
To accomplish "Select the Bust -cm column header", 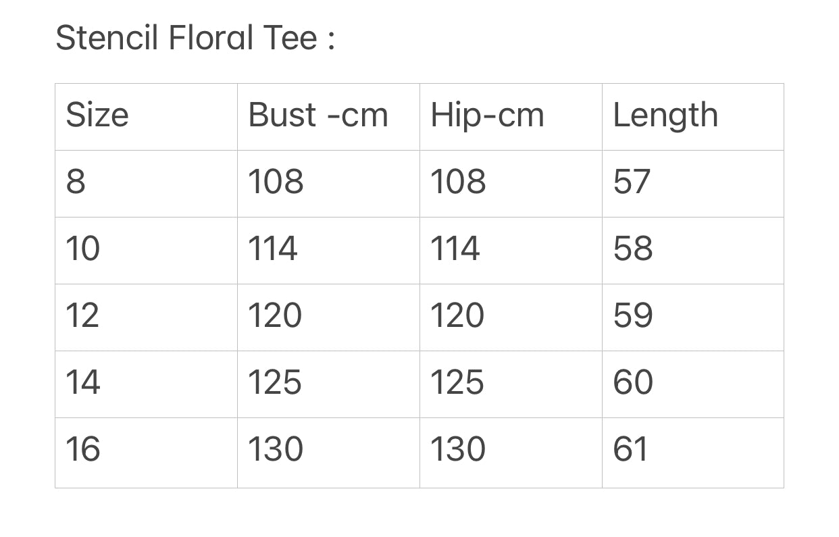I will (x=328, y=117).
